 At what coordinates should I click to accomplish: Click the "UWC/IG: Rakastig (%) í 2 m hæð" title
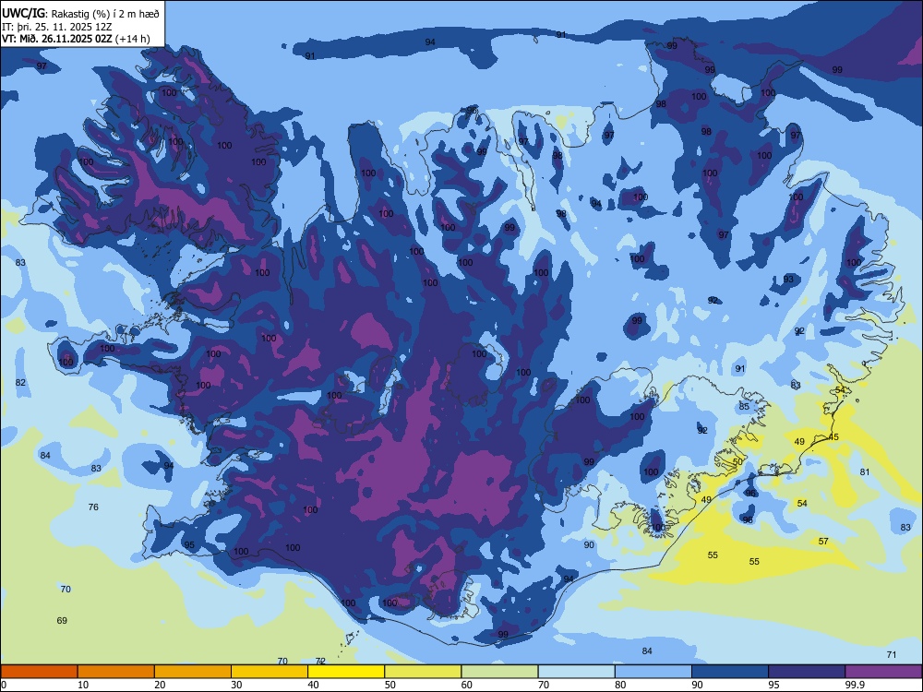coord(80,14)
